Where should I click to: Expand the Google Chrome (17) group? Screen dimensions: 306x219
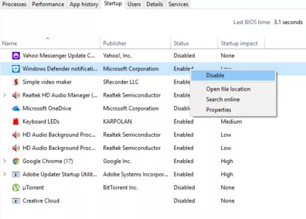(x=5, y=161)
